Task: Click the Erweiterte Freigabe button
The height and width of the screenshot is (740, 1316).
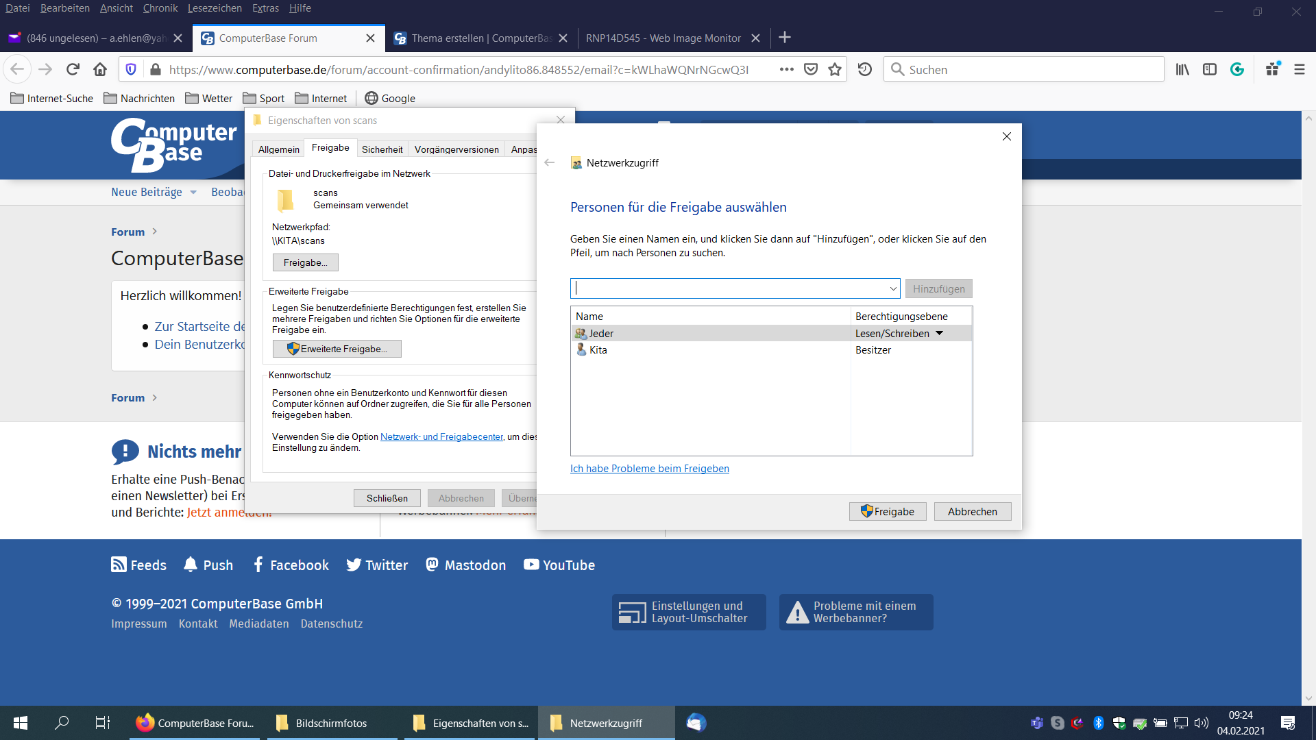Action: 337,349
